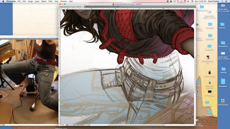Screen dimensions: 230x129
Task: Open the Muscles folder on desktop
Action: pos(222,25)
